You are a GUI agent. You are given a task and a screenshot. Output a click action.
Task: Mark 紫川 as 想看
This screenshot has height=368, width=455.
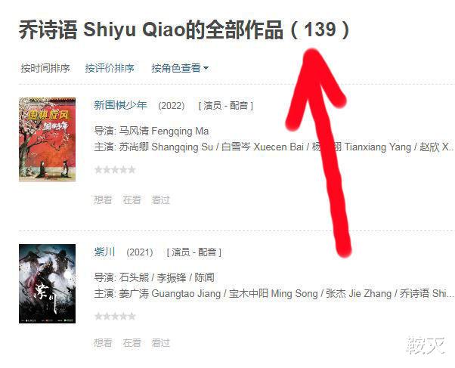pyautogui.click(x=103, y=343)
